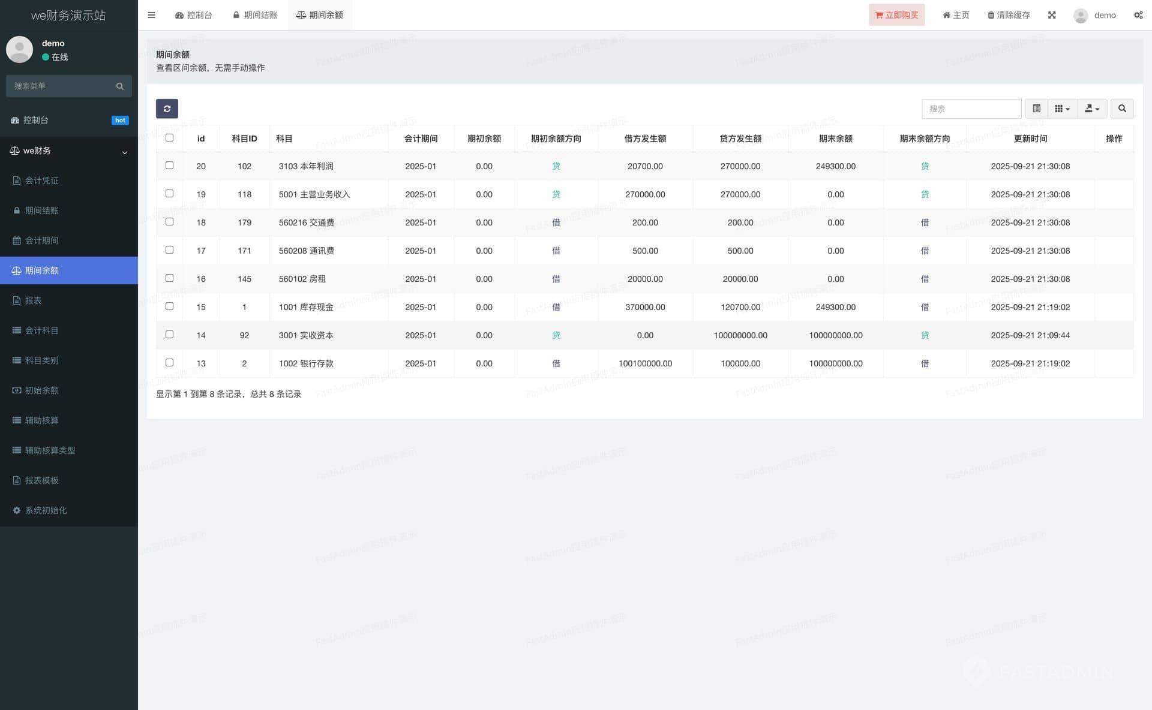Toggle the sidebar hamburger menu icon
This screenshot has height=710, width=1152.
tap(151, 15)
